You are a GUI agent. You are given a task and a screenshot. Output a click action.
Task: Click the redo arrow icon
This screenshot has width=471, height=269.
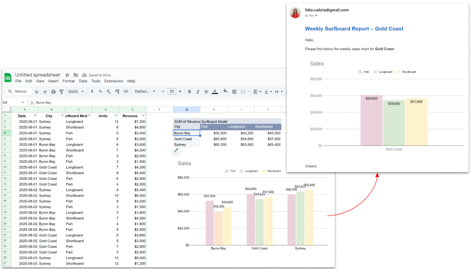coord(45,92)
